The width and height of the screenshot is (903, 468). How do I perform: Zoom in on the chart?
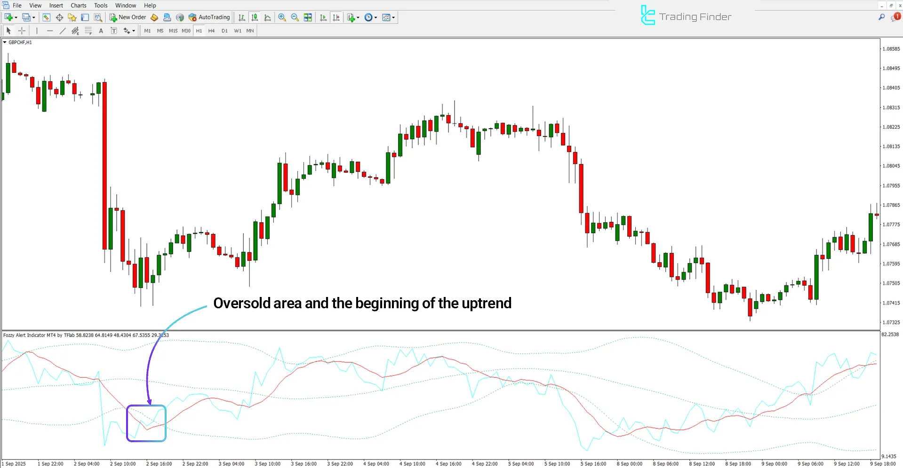[282, 17]
